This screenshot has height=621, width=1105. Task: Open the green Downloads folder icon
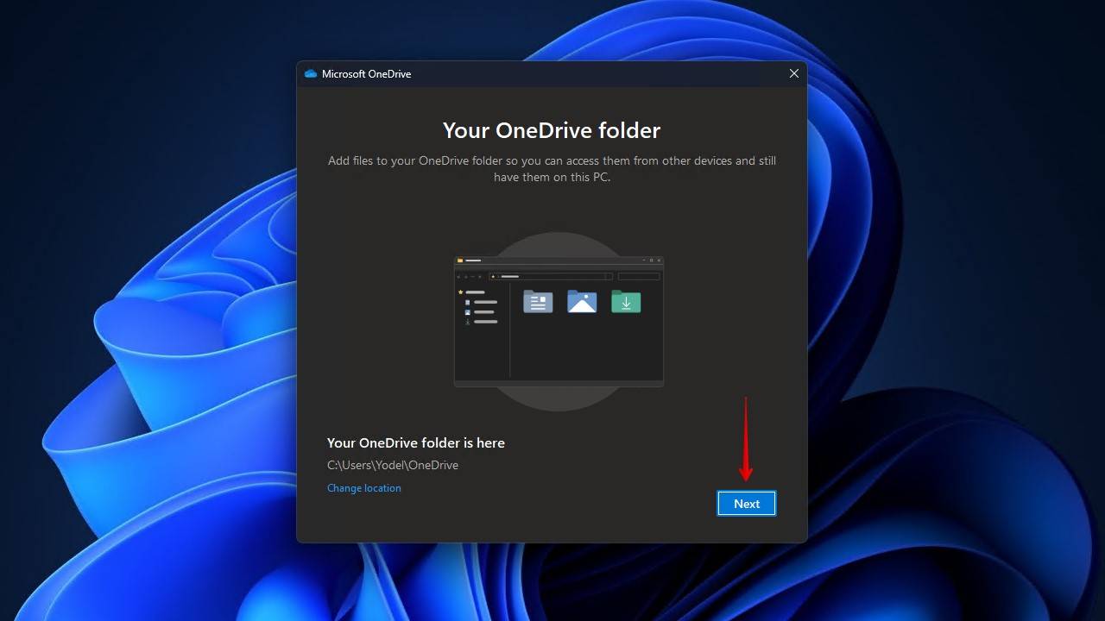tap(626, 302)
